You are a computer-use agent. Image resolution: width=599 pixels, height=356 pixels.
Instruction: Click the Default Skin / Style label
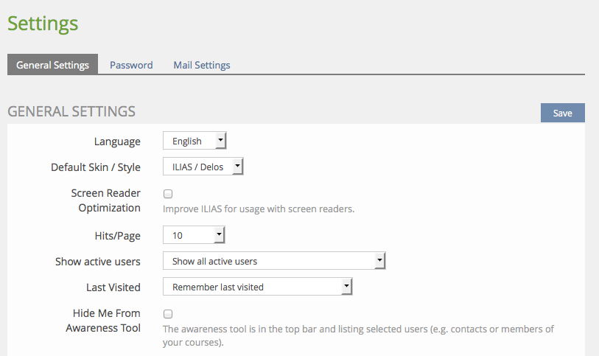pos(96,167)
